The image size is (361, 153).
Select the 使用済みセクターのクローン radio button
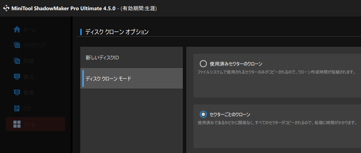(203, 63)
